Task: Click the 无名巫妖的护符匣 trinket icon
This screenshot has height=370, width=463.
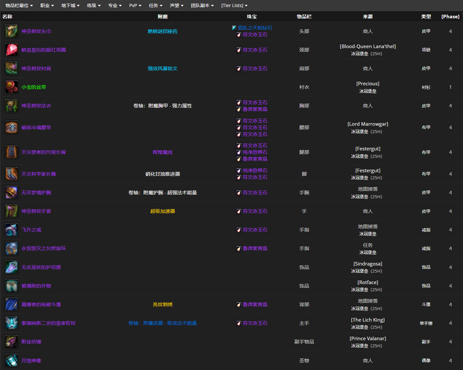Action: click(x=12, y=267)
